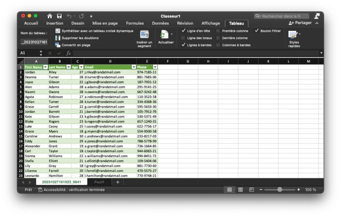The image size is (341, 216).
Task: Open the Age filter dropdown
Action: click(81, 67)
